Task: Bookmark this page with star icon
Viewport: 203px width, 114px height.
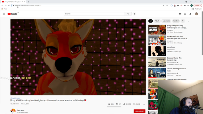Action: click(x=170, y=6)
